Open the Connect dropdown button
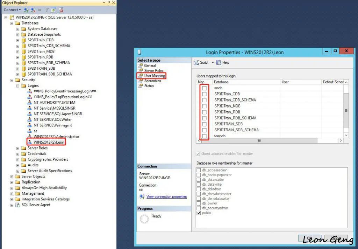Screen dimensions: 358x249 click(x=12, y=10)
